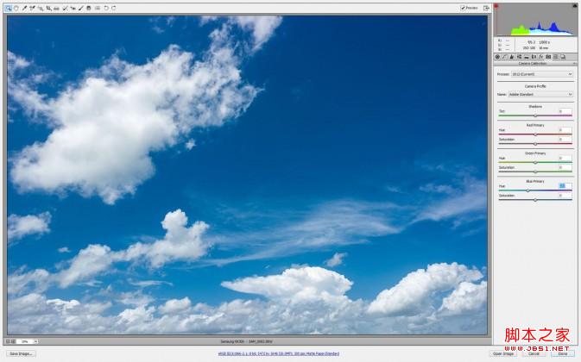Image resolution: width=581 pixels, height=362 pixels.
Task: Select the Red Eye Removal tool
Action: pos(73,8)
